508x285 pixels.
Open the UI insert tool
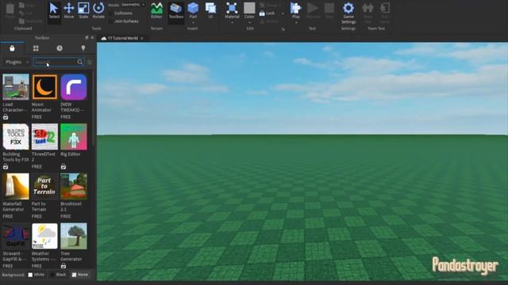tap(210, 10)
